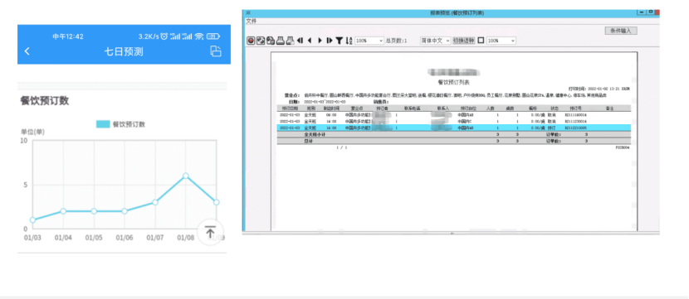Jump to first page of the report
Screen dimensions: 689x299
tap(300, 41)
